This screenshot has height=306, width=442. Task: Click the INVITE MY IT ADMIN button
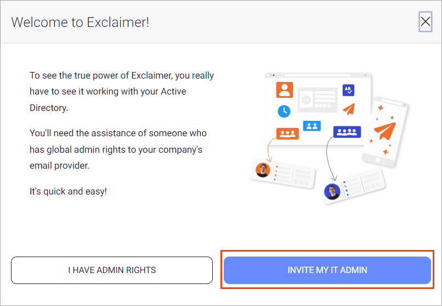pyautogui.click(x=327, y=270)
